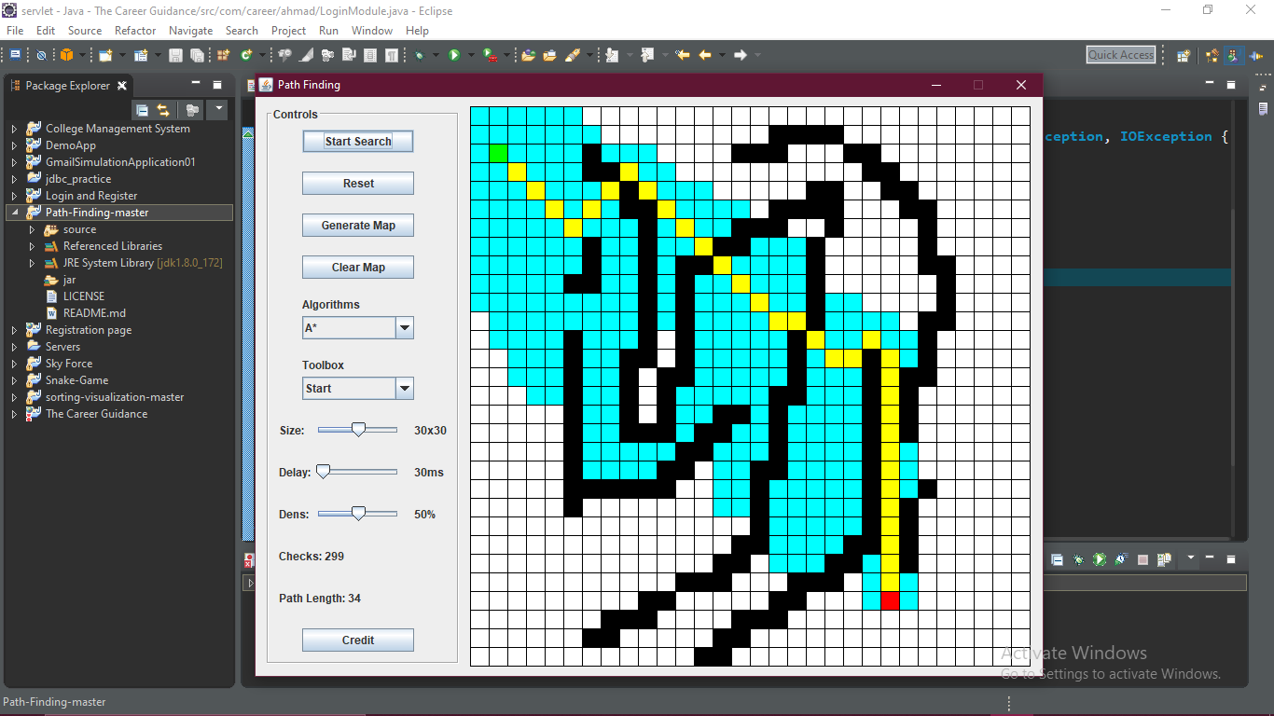1274x716 pixels.
Task: Click the Size slider handle
Action: pos(358,429)
